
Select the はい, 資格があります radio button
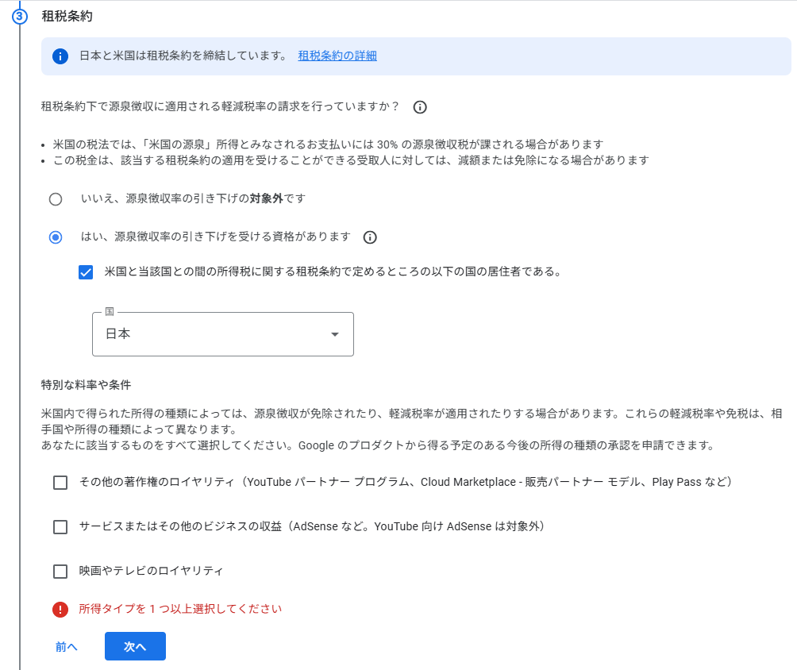click(56, 237)
